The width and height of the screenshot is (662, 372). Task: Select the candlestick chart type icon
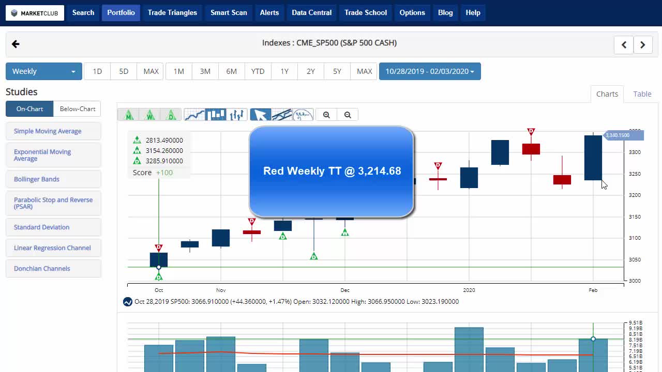click(x=216, y=115)
